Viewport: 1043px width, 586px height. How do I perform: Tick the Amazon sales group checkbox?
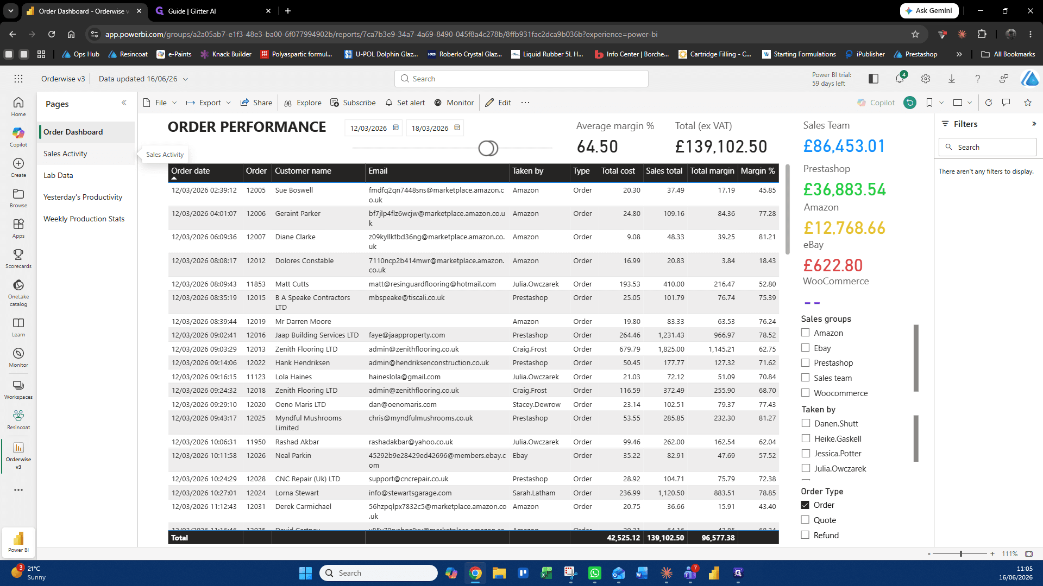pyautogui.click(x=806, y=333)
